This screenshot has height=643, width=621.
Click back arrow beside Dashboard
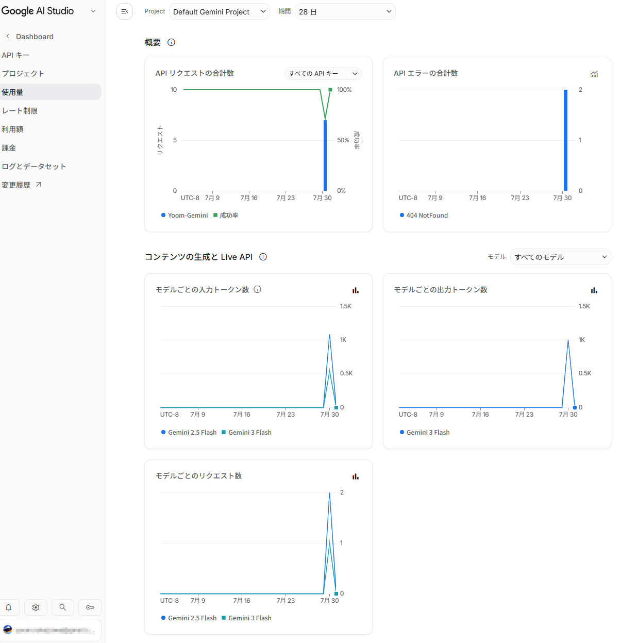point(8,36)
